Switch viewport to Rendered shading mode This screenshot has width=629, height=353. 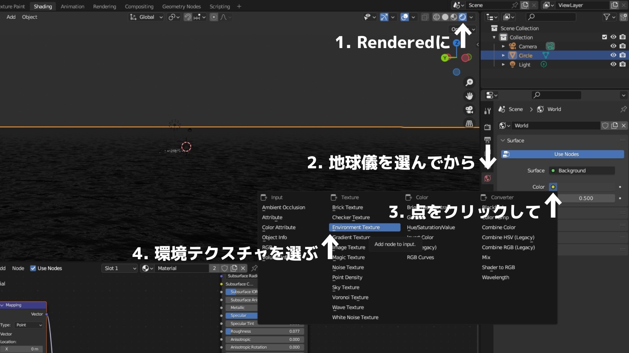[x=462, y=17]
